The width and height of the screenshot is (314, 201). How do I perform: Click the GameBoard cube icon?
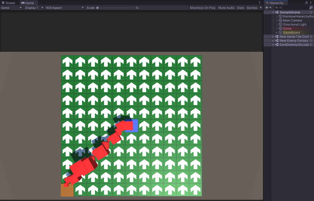coord(280,33)
